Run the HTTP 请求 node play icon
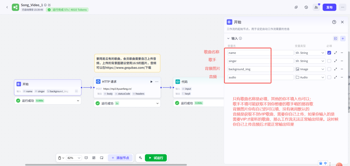The width and height of the screenshot is (350, 166). 151,82
